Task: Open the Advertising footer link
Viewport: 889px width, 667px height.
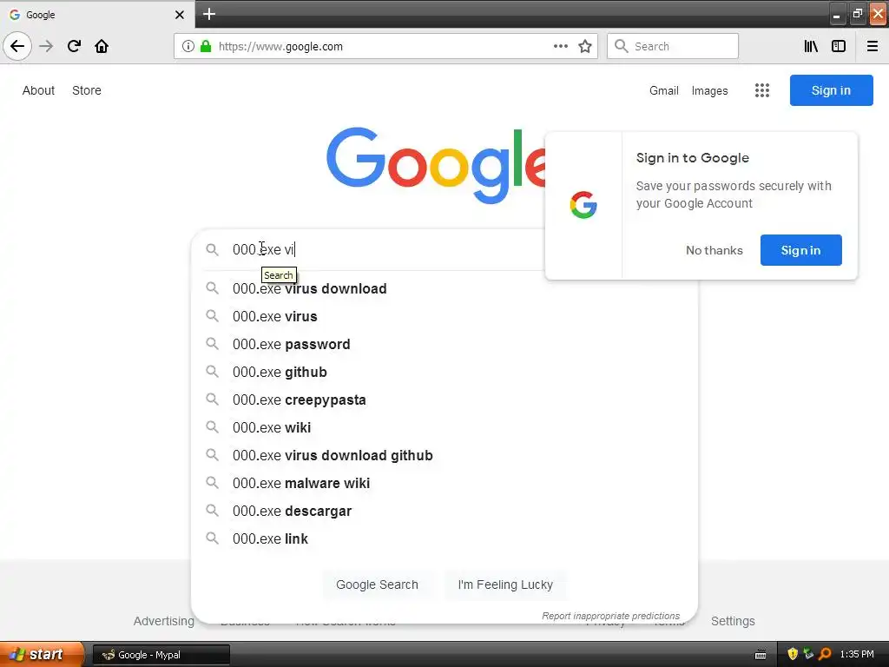Action: (164, 621)
